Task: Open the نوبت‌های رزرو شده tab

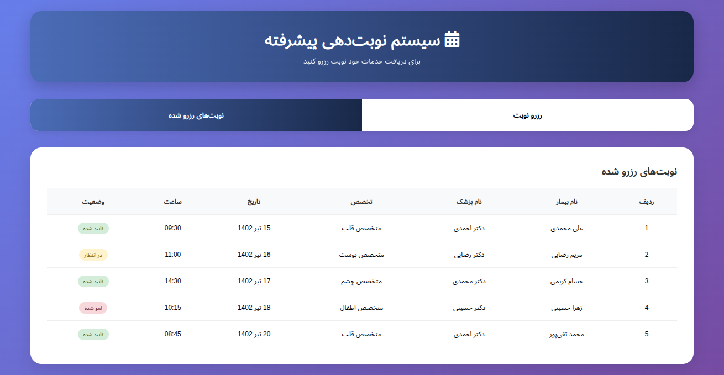Action: (196, 115)
